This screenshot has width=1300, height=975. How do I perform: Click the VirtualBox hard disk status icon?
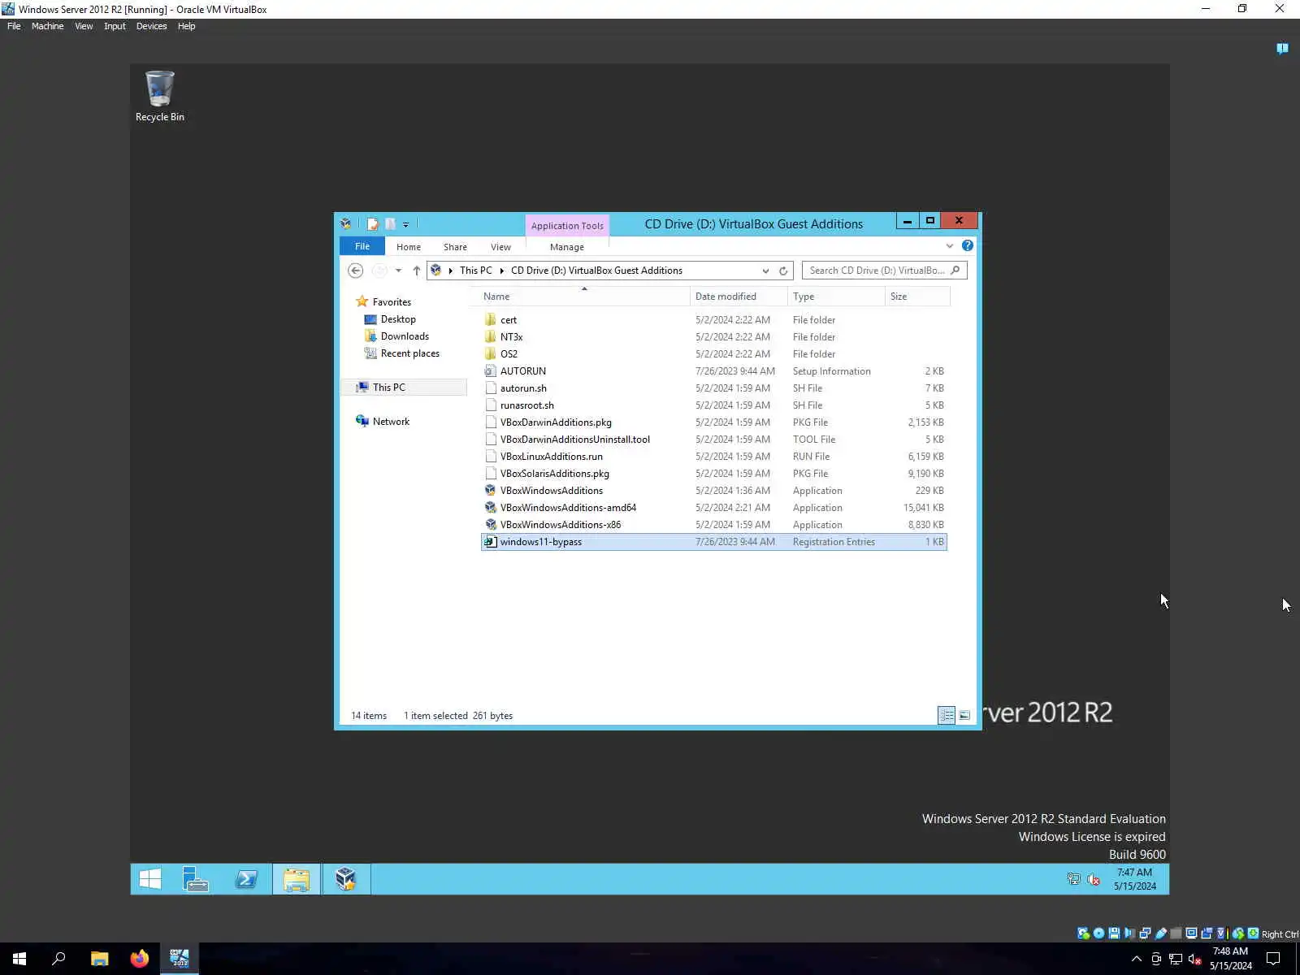point(1083,934)
